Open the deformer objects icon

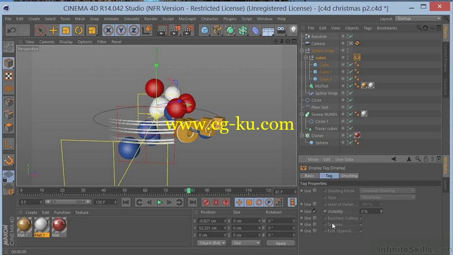click(256, 30)
